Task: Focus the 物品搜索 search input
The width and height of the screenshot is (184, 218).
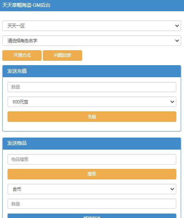Action: pyautogui.click(x=92, y=159)
